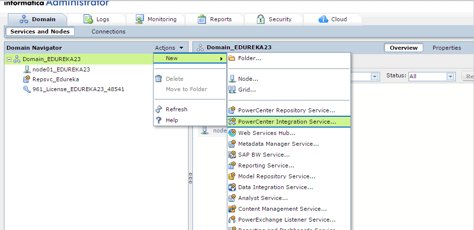Choose Help from the Actions menu
Image resolution: width=474 pixels, height=230 pixels.
(190, 120)
